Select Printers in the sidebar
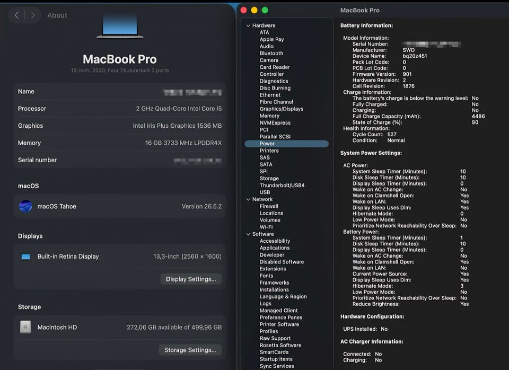 coord(269,151)
